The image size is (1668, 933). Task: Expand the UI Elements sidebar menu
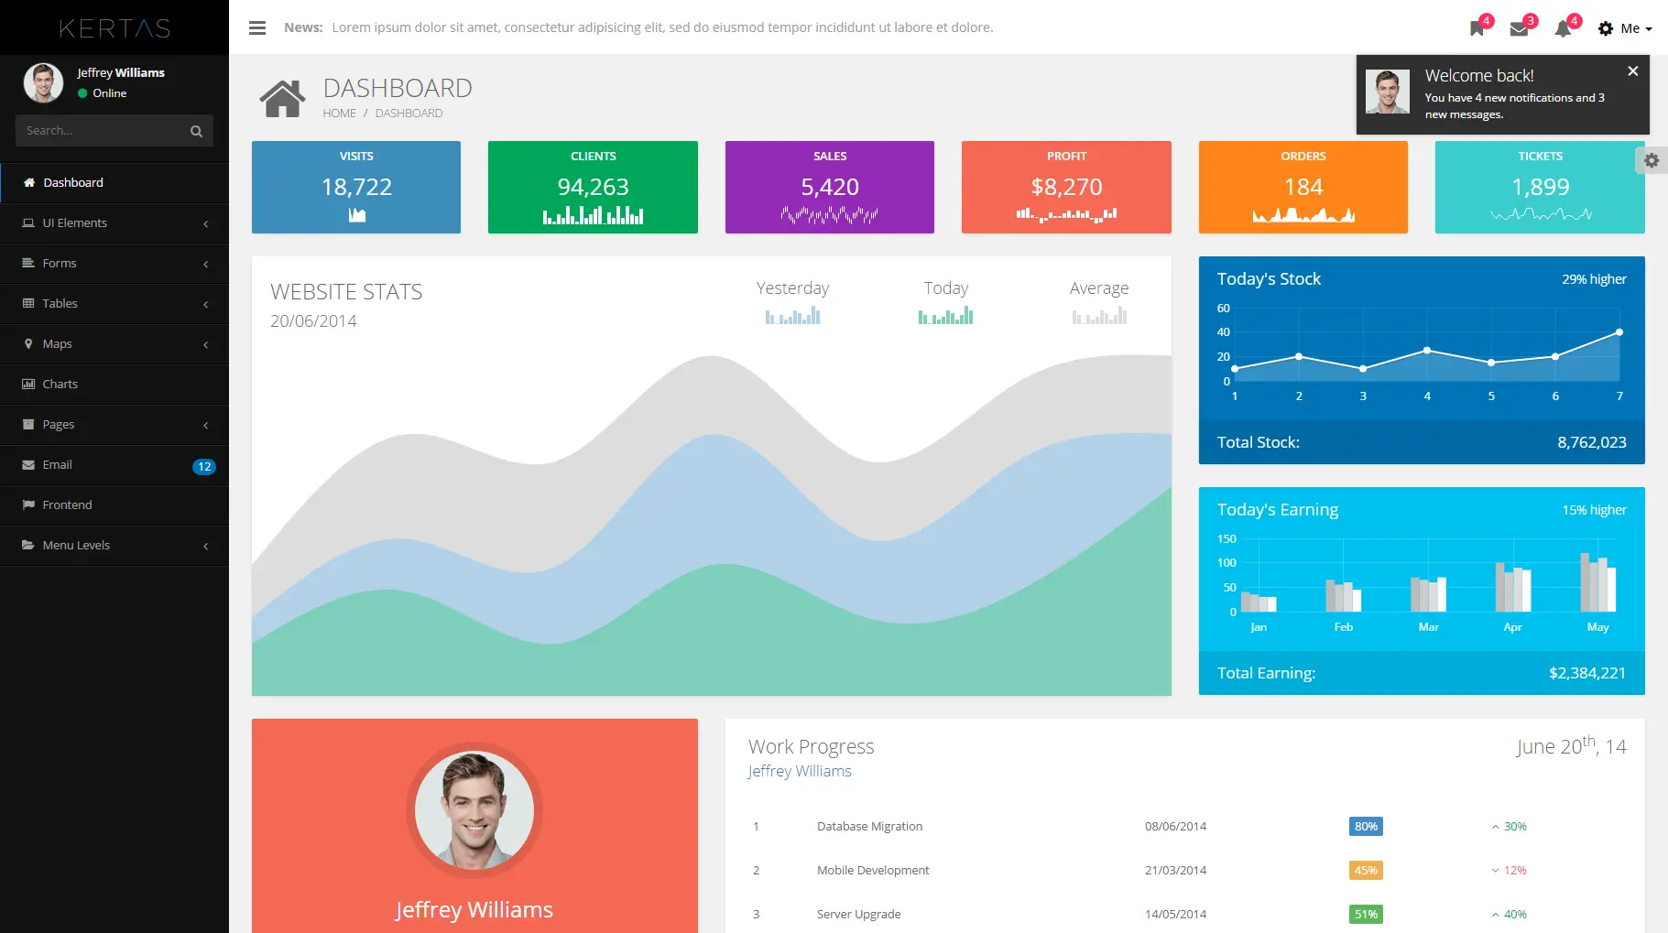click(x=114, y=222)
